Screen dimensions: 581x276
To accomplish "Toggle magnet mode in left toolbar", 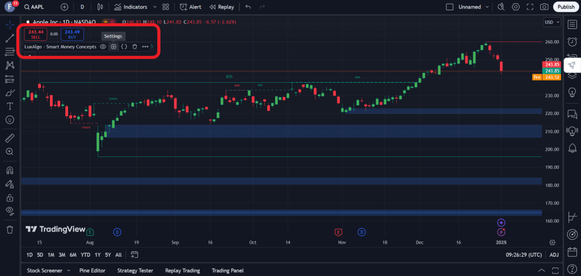I will 10,170.
